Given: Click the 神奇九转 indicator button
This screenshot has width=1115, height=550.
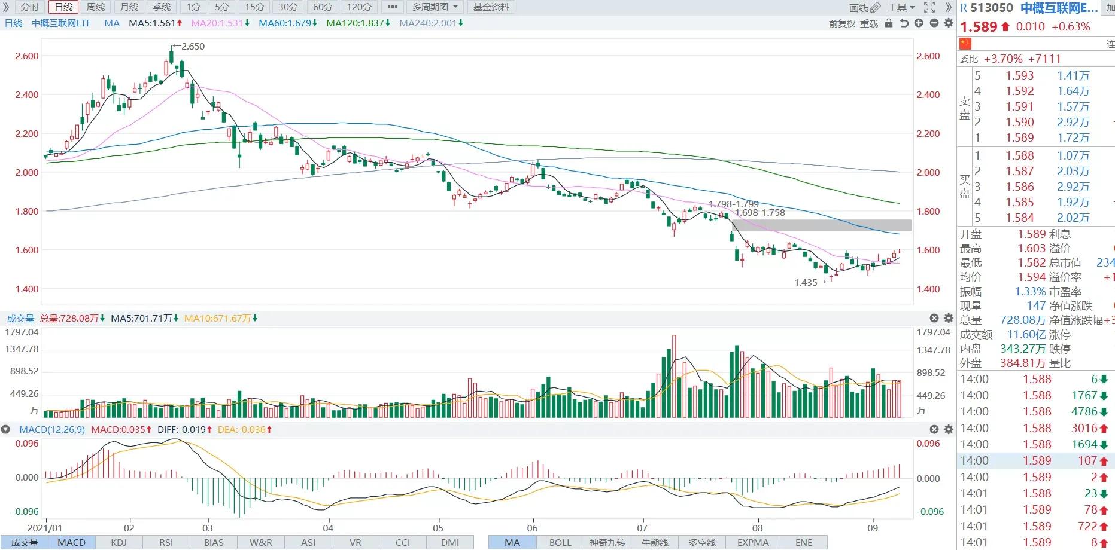Looking at the screenshot, I should 607,542.
